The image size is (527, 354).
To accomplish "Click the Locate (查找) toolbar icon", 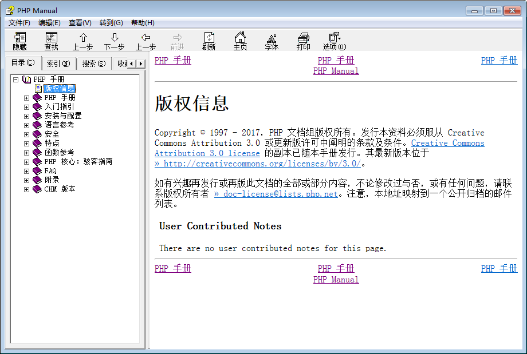I will click(52, 38).
